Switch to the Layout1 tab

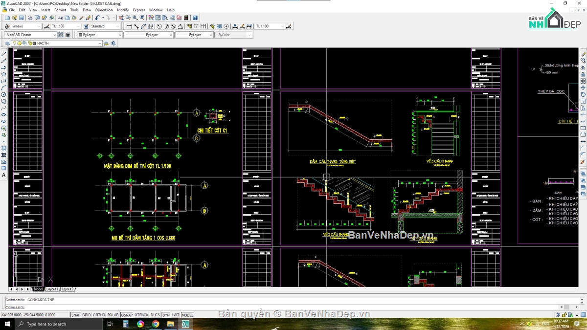[51, 289]
